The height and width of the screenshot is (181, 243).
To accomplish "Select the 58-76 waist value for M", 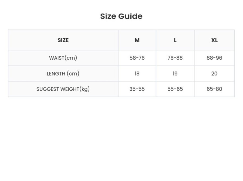I will [x=137, y=58].
